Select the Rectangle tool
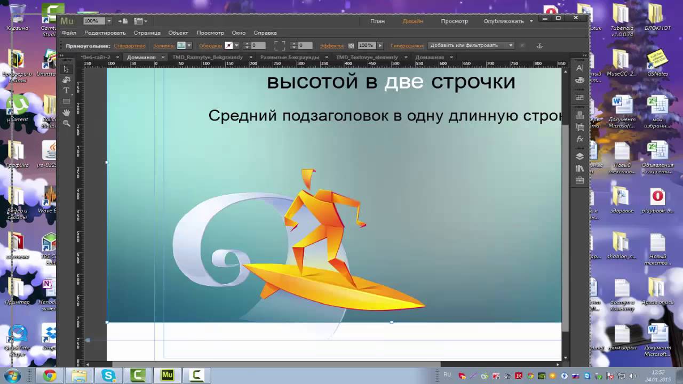Image resolution: width=683 pixels, height=384 pixels. pos(66,101)
